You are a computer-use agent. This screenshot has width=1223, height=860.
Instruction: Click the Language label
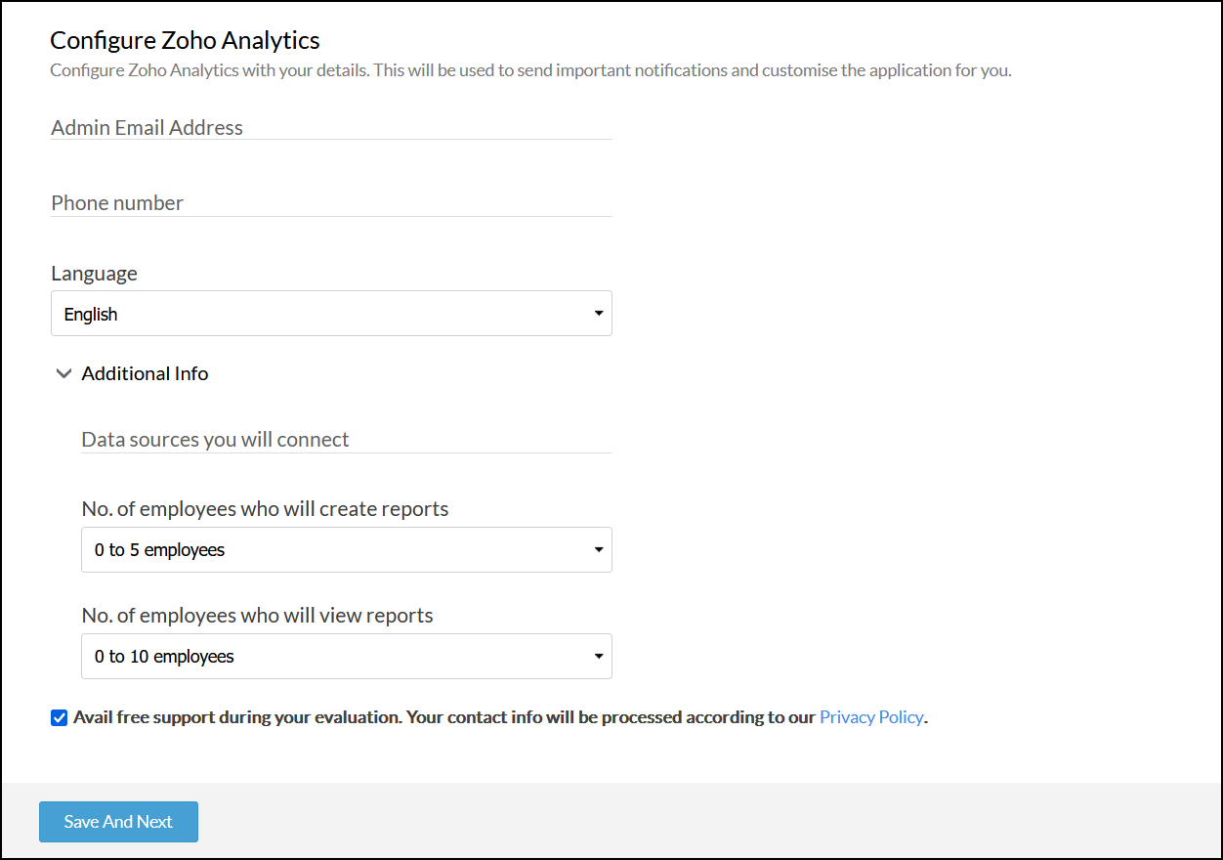(x=94, y=274)
